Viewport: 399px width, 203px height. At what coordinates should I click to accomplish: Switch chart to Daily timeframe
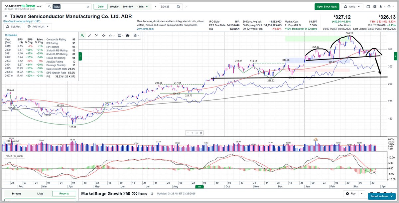click(x=100, y=7)
